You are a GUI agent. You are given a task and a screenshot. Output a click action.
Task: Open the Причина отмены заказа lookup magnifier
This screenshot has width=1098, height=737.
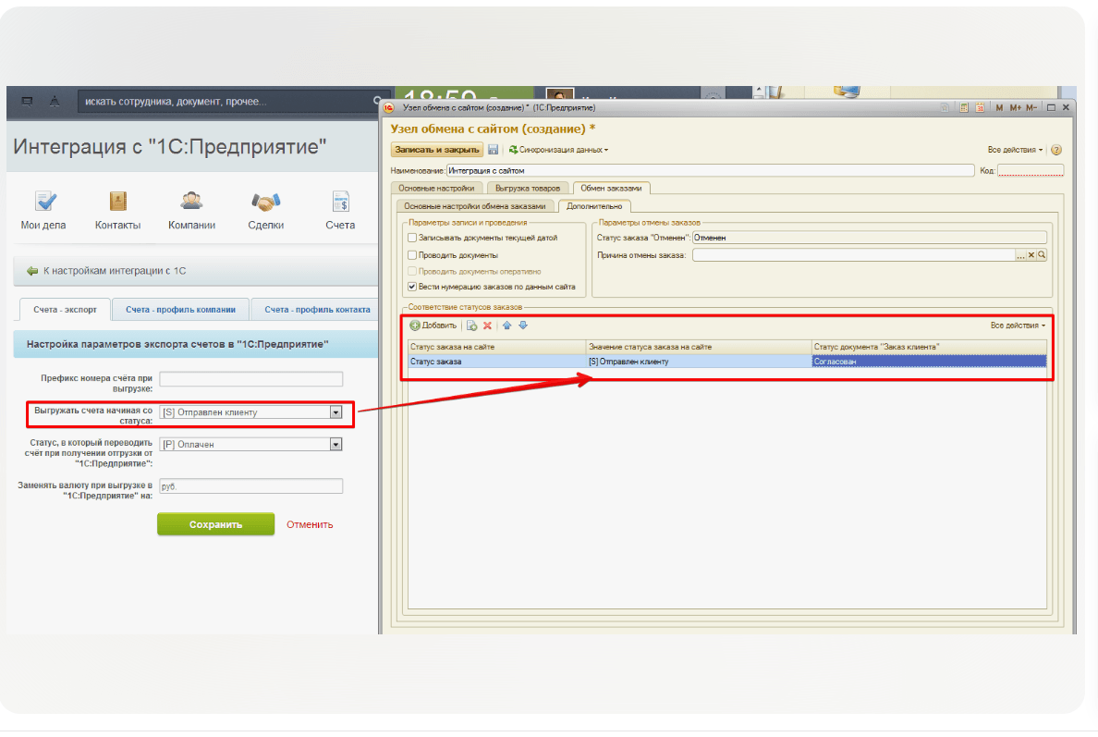(1042, 255)
